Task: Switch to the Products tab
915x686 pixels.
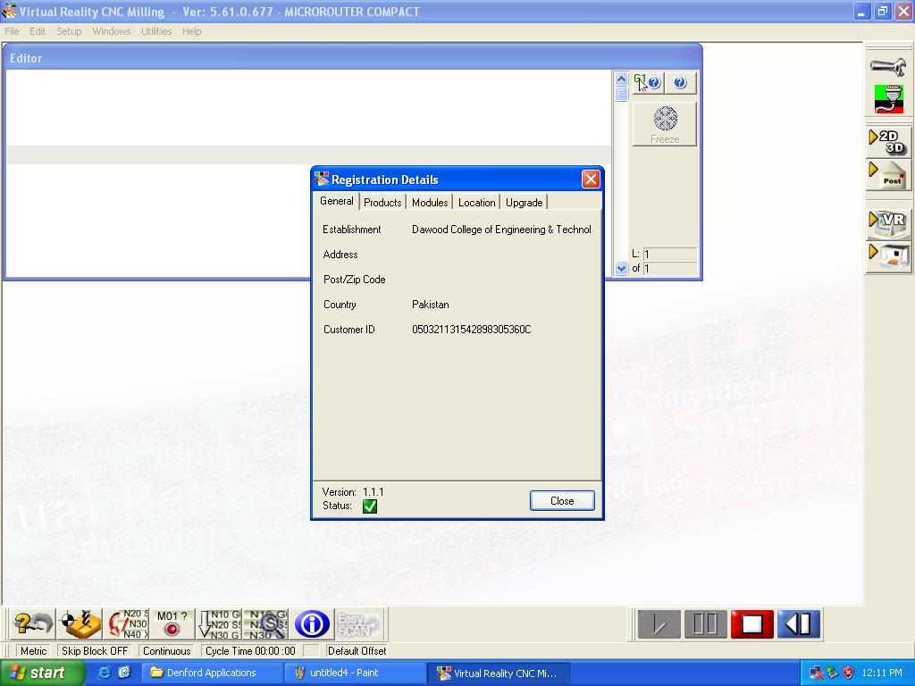Action: (x=382, y=203)
